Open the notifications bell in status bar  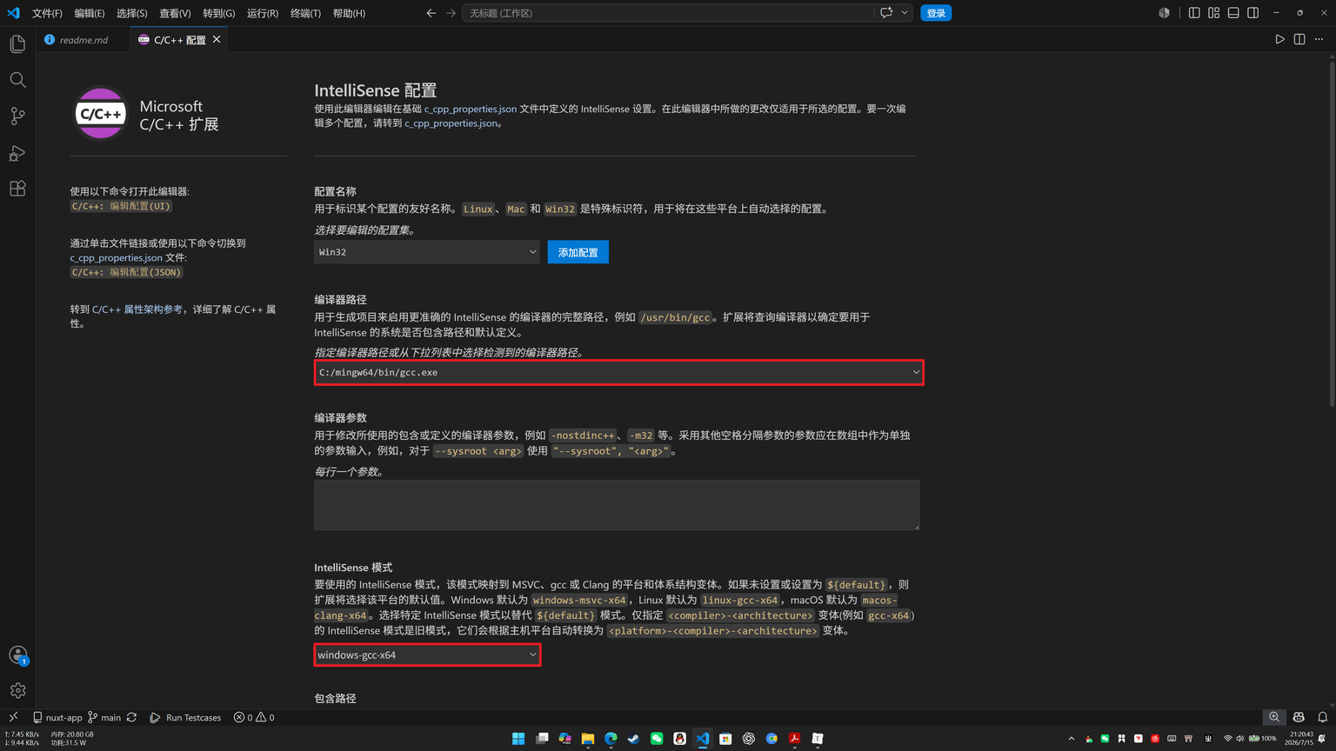[1322, 717]
